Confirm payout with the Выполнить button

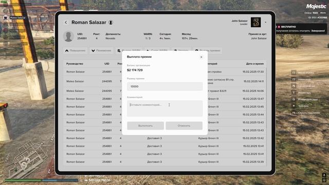[145, 125]
